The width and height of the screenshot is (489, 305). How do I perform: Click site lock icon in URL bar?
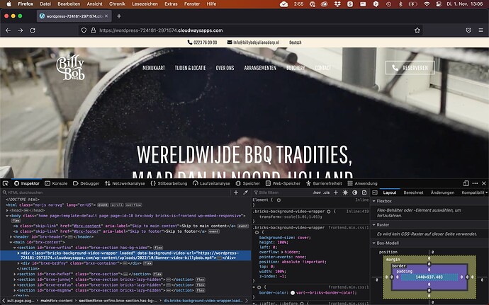pos(94,30)
